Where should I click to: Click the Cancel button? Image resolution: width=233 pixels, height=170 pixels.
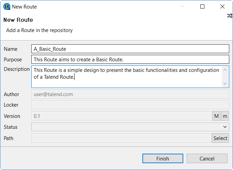pyautogui.click(x=207, y=158)
